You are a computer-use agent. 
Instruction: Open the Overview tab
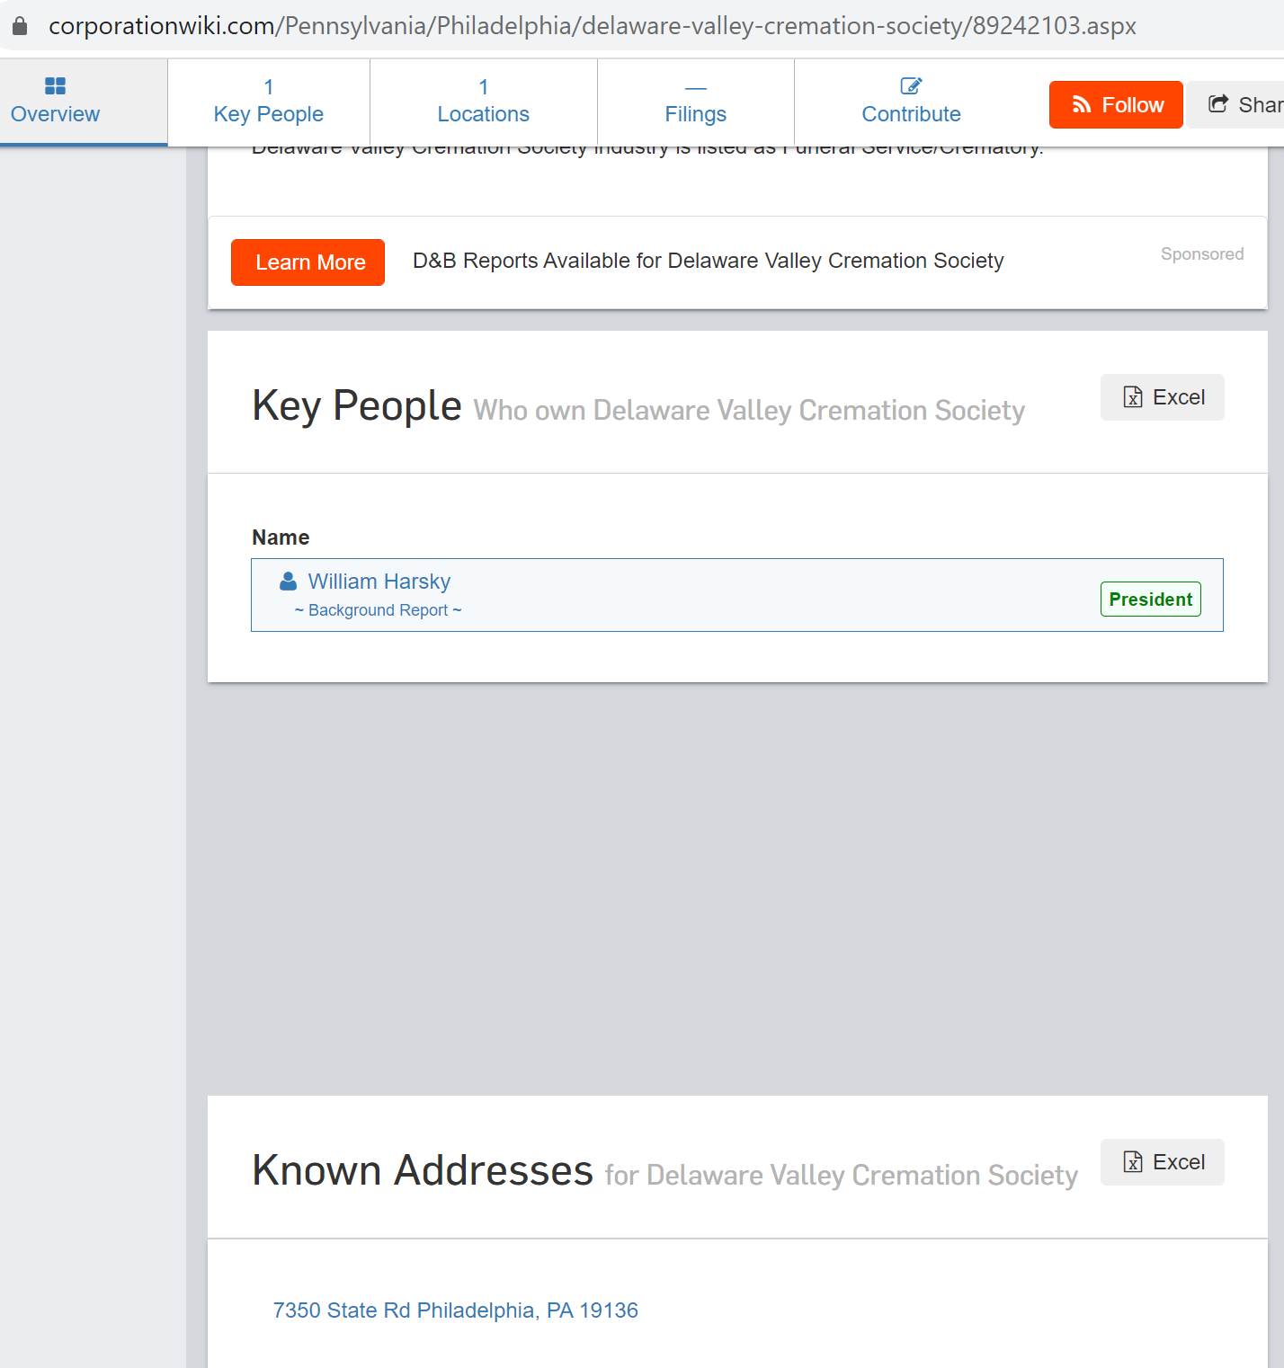point(84,102)
